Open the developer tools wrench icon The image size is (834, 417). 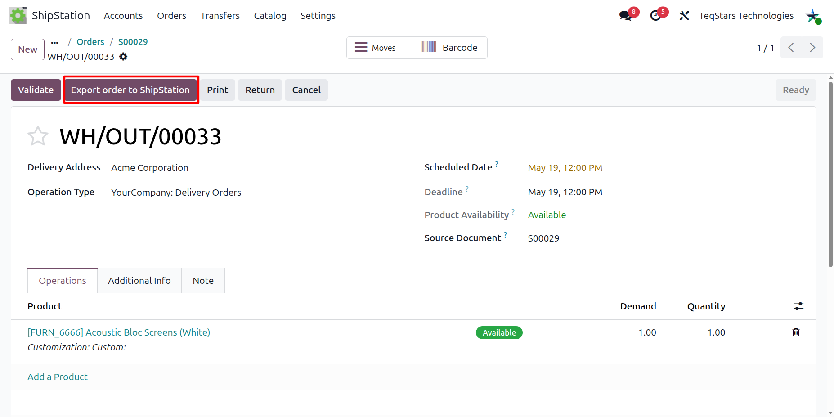[684, 16]
